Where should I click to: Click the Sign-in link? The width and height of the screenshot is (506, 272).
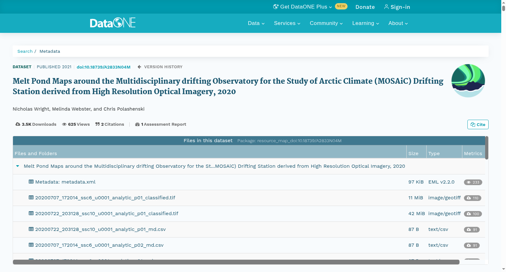click(397, 7)
